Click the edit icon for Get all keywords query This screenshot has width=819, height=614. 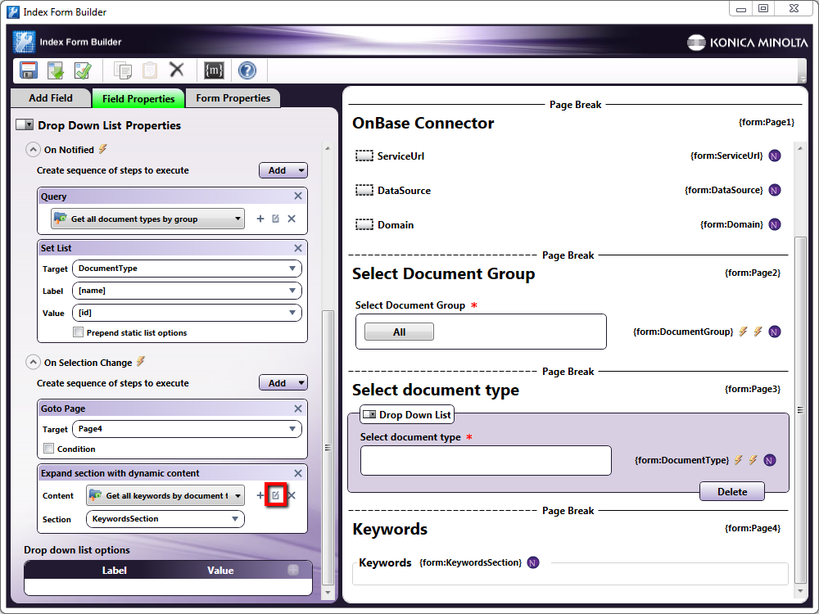pyautogui.click(x=275, y=494)
